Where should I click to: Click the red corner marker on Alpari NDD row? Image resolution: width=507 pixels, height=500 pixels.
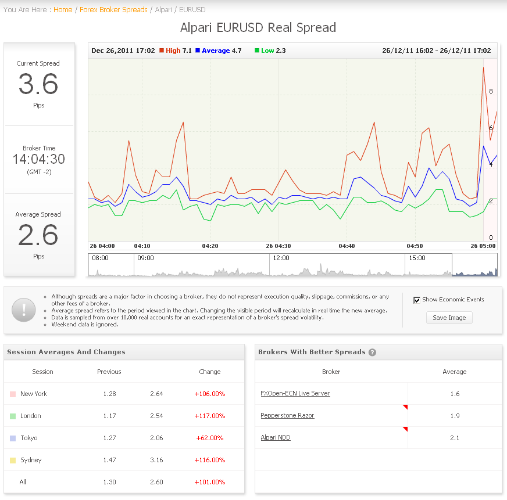click(x=405, y=429)
